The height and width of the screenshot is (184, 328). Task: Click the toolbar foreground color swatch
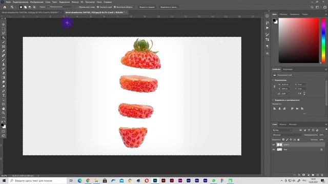2,125
